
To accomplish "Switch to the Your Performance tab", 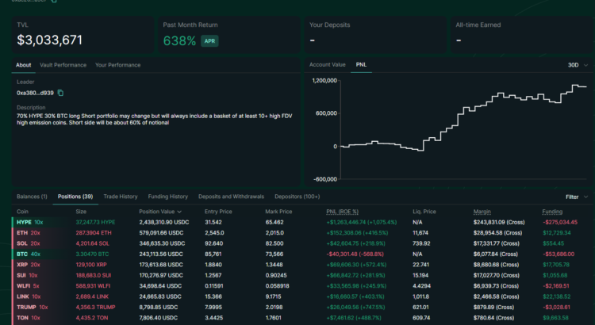I will coord(117,65).
